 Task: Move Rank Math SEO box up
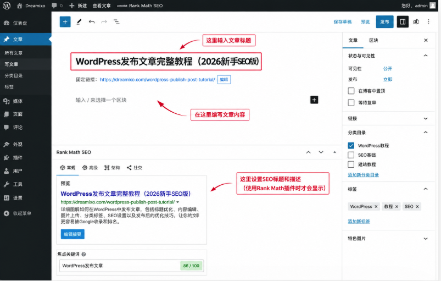[x=309, y=152]
